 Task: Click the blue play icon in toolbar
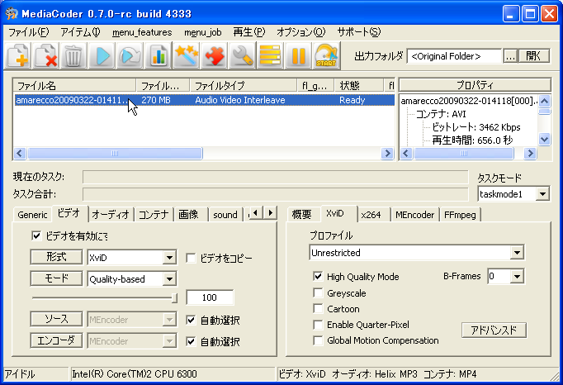coord(102,55)
